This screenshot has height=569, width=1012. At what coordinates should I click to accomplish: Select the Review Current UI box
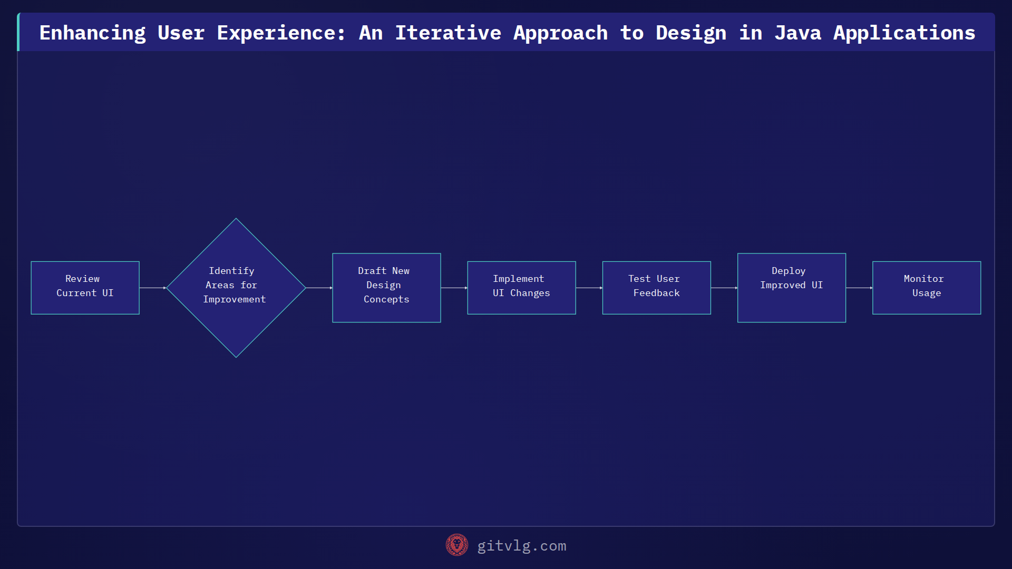tap(85, 288)
